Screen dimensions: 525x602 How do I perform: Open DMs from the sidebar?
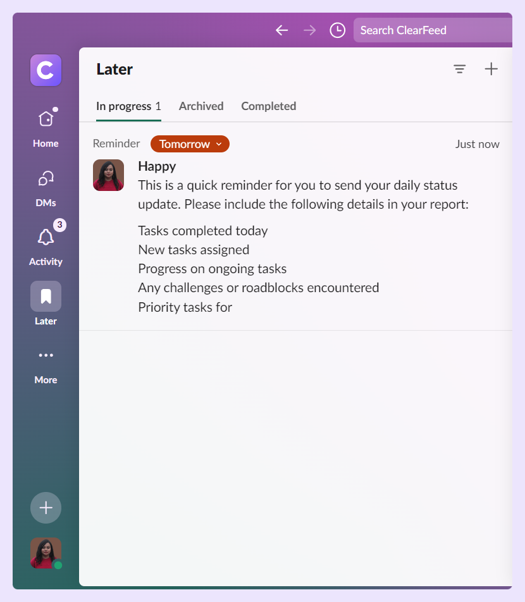[46, 178]
